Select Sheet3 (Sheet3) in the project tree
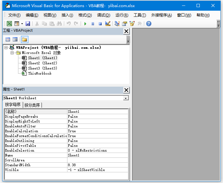The width and height of the screenshot is (223, 183). coord(43,68)
